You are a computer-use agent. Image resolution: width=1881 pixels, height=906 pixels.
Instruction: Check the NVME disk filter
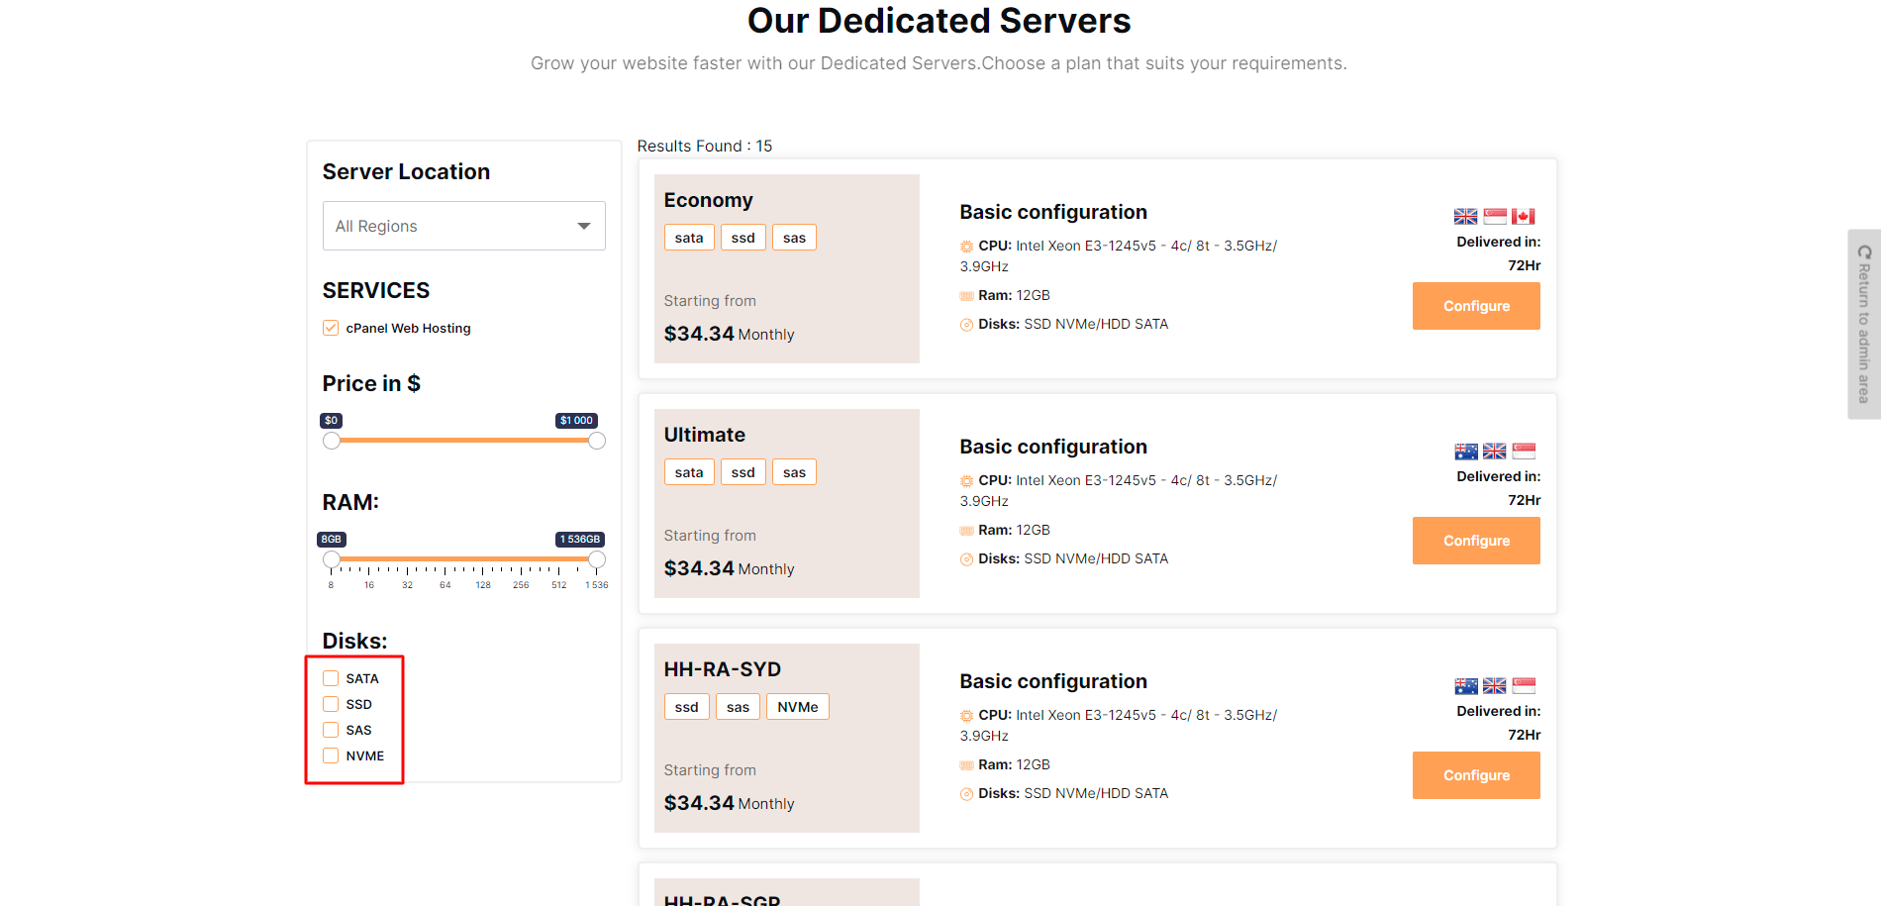[331, 756]
